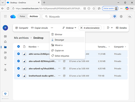
Task: Expand the sidebar chevron section
Action: (5, 65)
